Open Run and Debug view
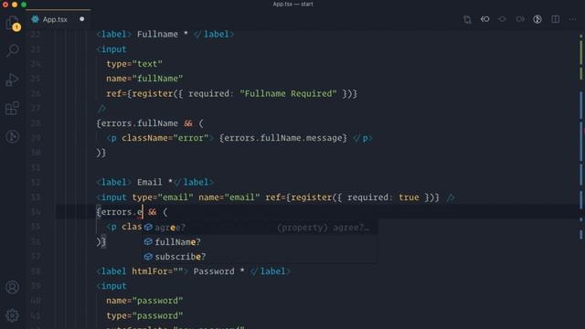The image size is (585, 329). pyautogui.click(x=12, y=80)
